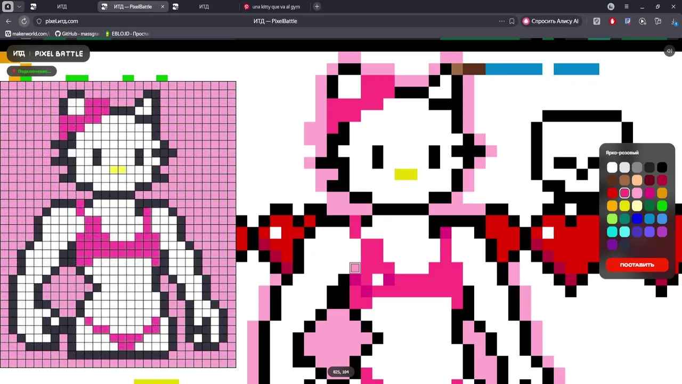Select the medium gray color swatch
Viewport: 682px width, 384px height.
point(637,167)
